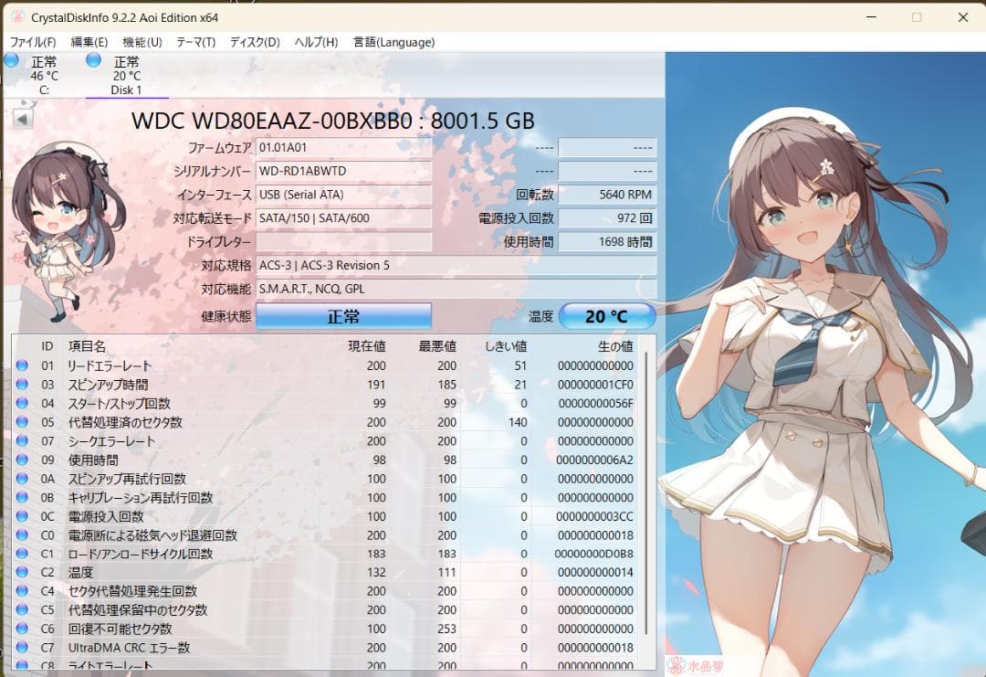Select the リードエラーレート attribute name
Viewport: 986px width, 677px height.
point(110,365)
